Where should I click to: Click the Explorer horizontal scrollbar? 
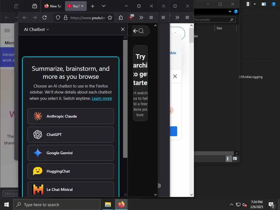tap(214, 153)
